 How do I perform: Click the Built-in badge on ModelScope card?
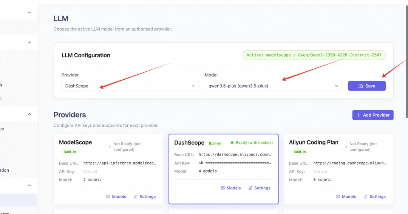click(x=70, y=152)
